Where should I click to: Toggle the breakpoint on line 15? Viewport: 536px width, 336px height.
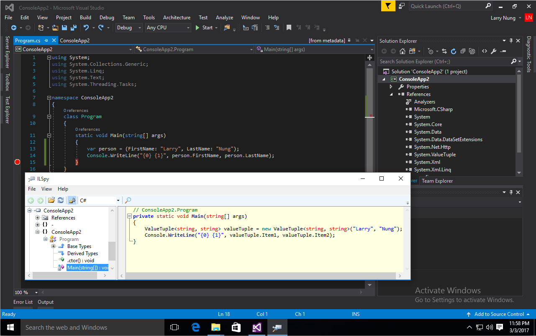tap(18, 162)
